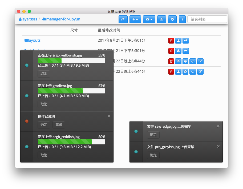This screenshot has width=243, height=189.
Task: Go to the layerssss breadcrumb link
Action: (x=28, y=19)
